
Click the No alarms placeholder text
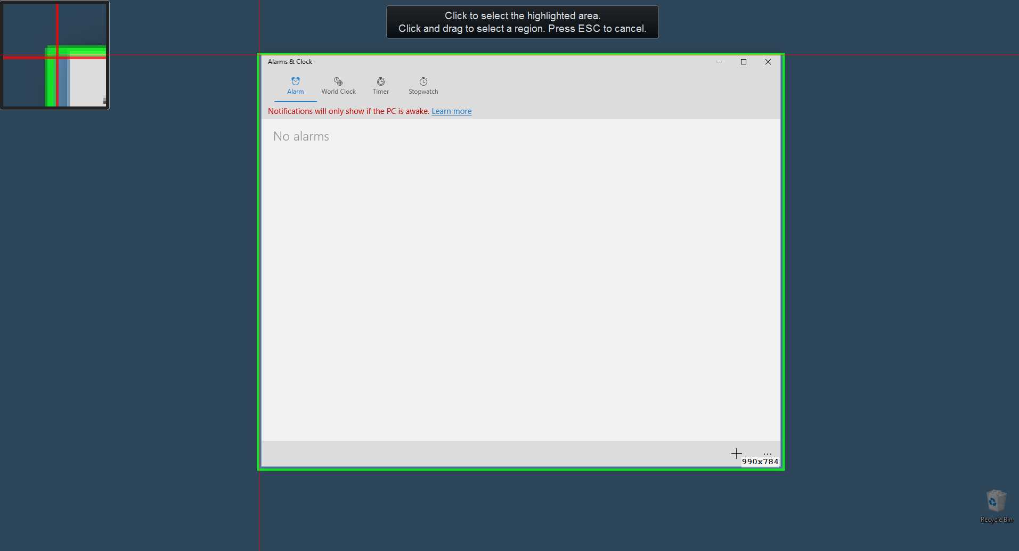pyautogui.click(x=301, y=136)
